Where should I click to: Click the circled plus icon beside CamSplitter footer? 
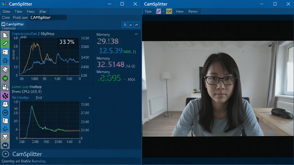tap(5, 154)
